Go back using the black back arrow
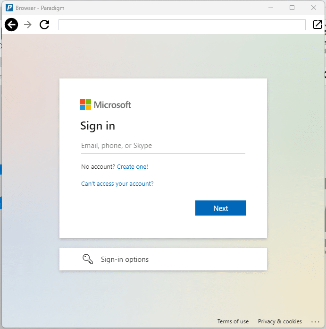The height and width of the screenshot is (329, 326). point(11,25)
